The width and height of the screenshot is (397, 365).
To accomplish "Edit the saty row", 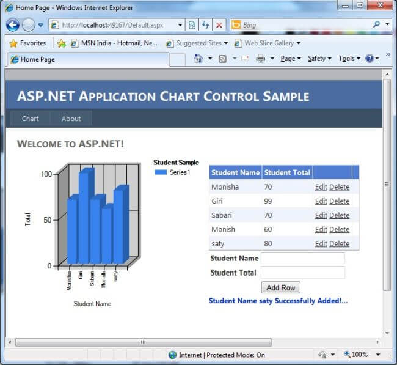I will [x=321, y=244].
